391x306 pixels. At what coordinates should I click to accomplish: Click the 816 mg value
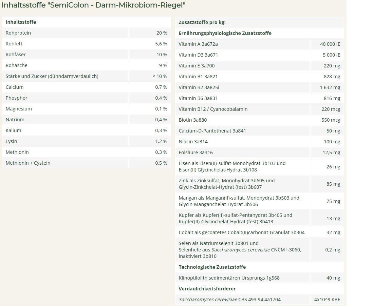point(332,98)
